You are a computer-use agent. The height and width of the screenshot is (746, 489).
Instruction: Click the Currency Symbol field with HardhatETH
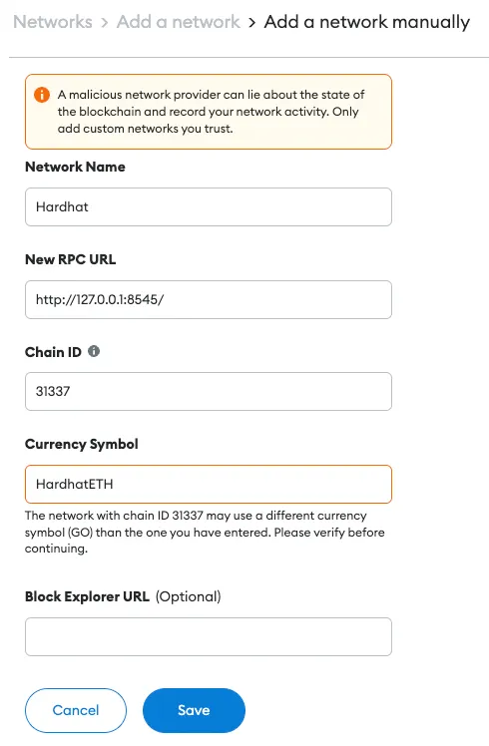pos(209,485)
